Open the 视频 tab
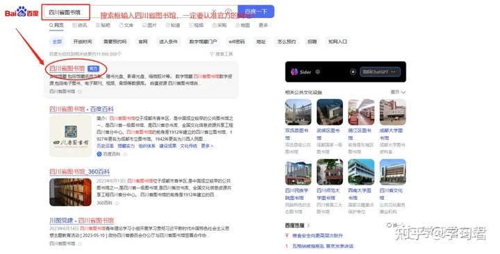Viewport: 500px width, 254px height. click(x=196, y=25)
